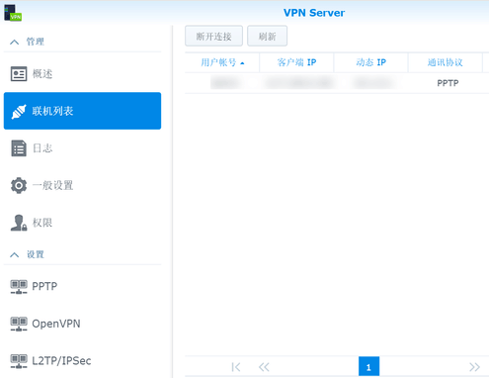Sort by 用户帐号 column header
The width and height of the screenshot is (489, 378).
[x=222, y=62]
